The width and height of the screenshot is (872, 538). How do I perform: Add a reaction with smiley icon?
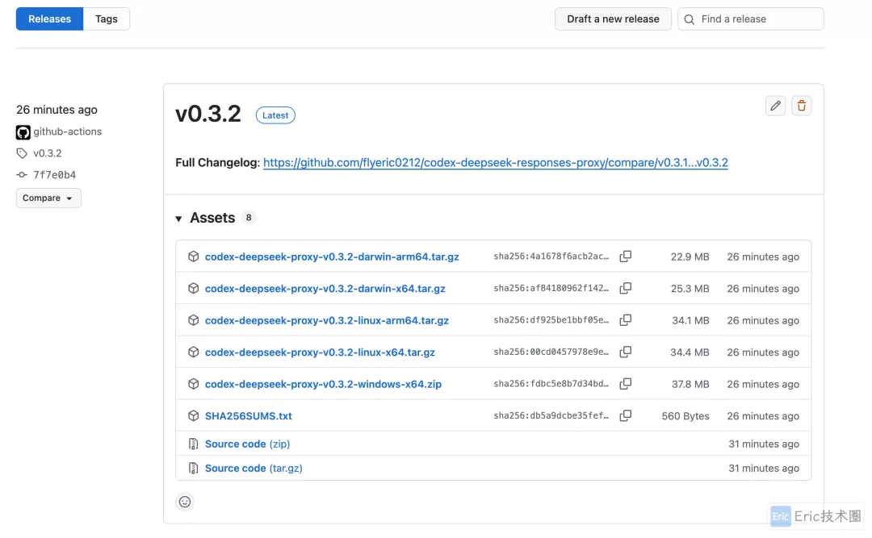(185, 502)
